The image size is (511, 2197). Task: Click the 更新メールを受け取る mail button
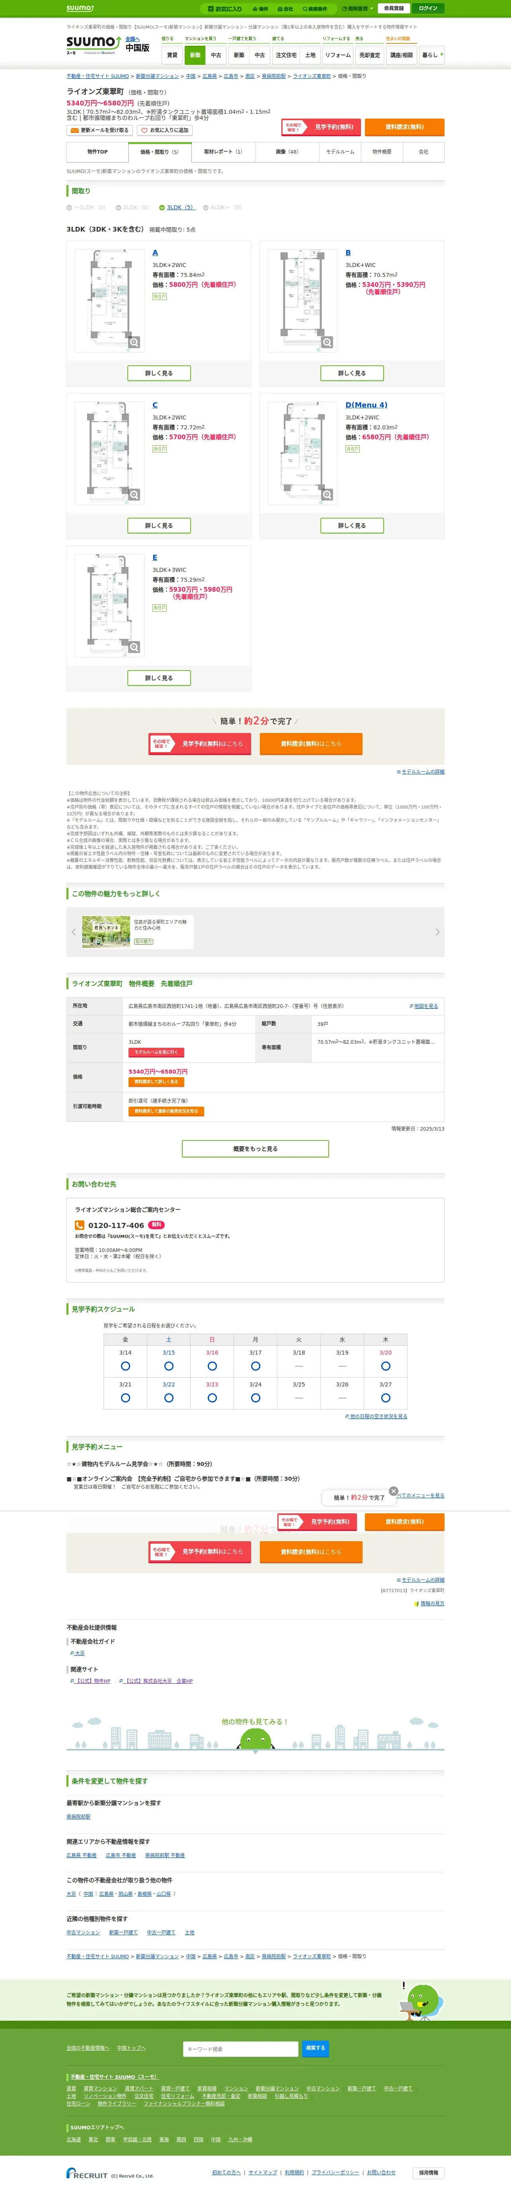pos(99,131)
